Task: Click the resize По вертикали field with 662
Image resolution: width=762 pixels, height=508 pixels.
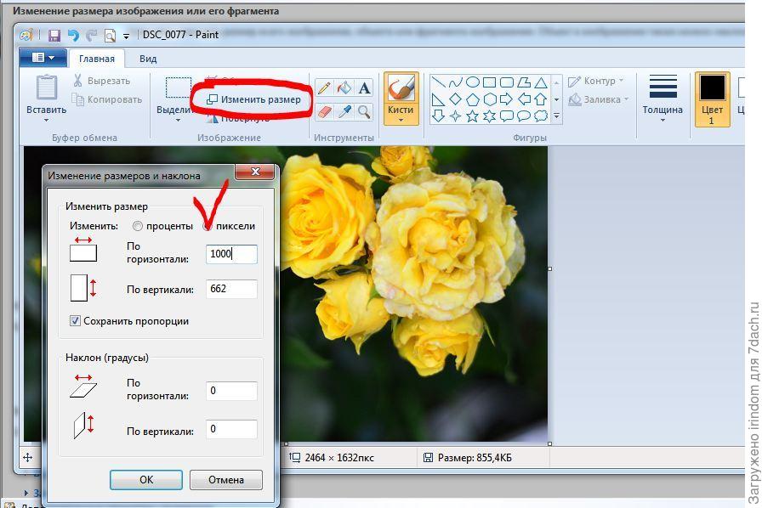Action: (231, 289)
